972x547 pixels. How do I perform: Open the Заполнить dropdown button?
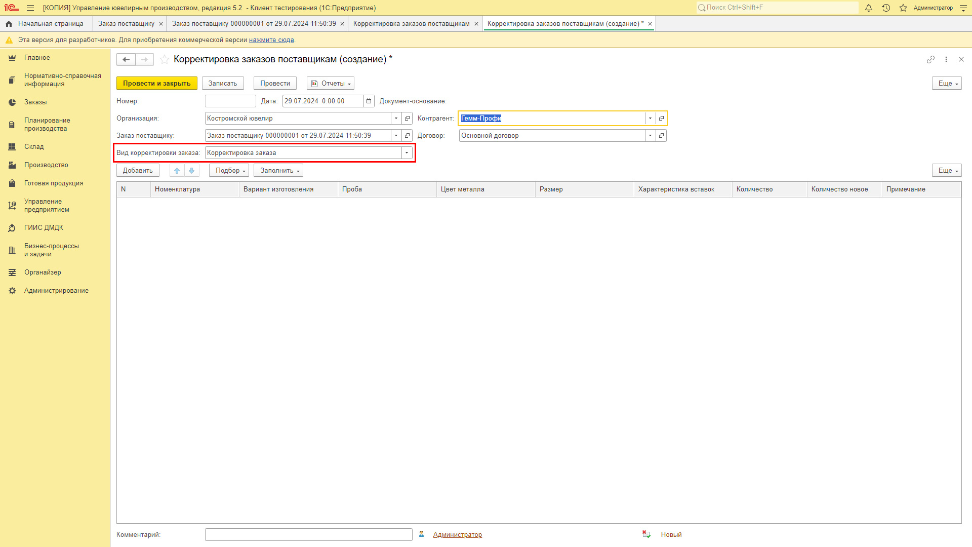[x=278, y=170]
